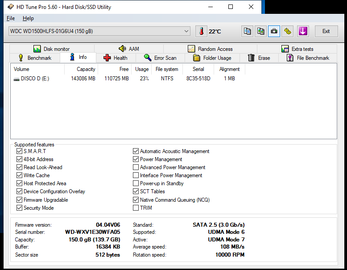Click the Free column header
The image size is (347, 270).
[x=115, y=69]
